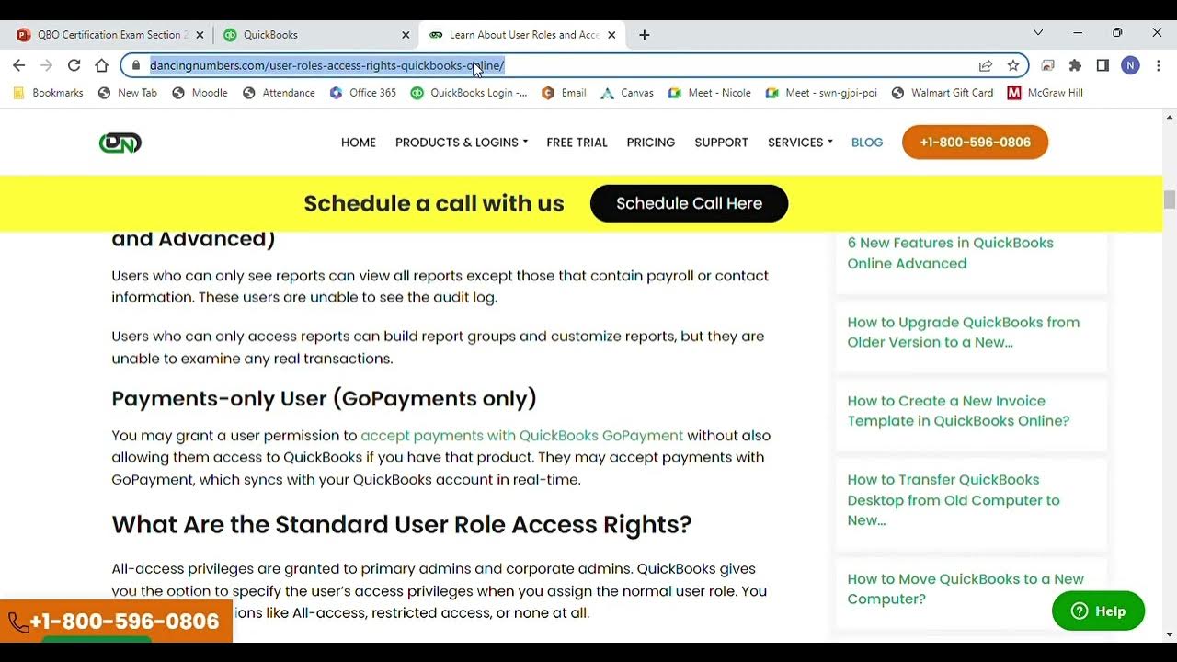
Task: Open the green Help chat button
Action: point(1098,611)
